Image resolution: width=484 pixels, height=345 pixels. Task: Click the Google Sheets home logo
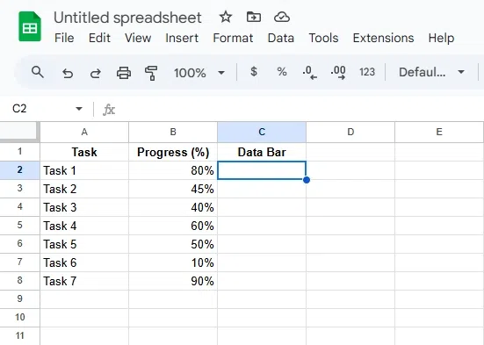coord(30,26)
